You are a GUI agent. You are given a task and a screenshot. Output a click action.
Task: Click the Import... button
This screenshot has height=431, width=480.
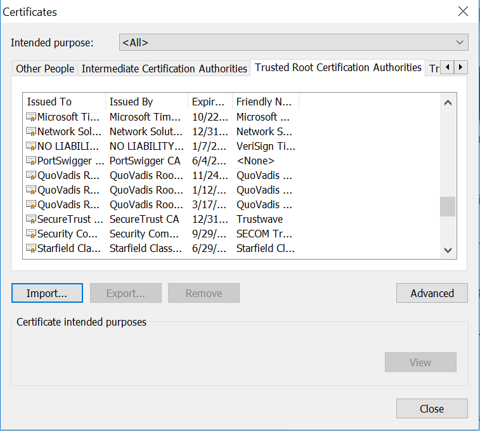(x=47, y=293)
